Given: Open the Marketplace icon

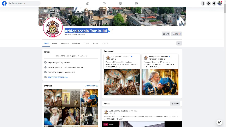Looking at the screenshot, I should point(120,4).
